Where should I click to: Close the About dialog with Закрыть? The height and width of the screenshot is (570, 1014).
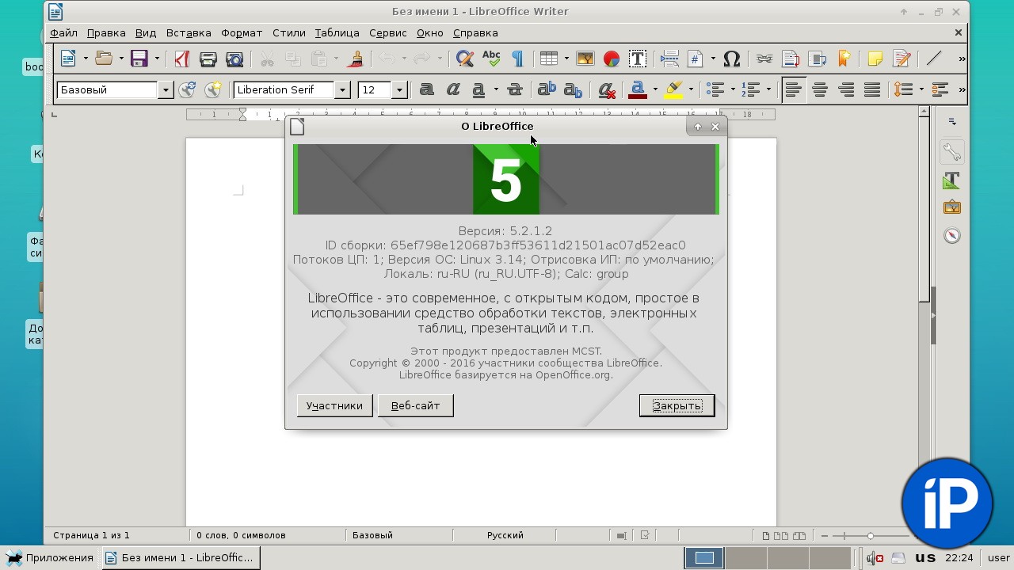point(677,405)
